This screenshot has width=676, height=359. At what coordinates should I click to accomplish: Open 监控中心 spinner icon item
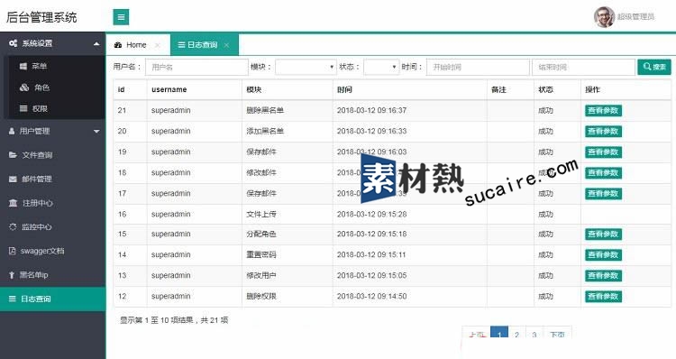13,227
